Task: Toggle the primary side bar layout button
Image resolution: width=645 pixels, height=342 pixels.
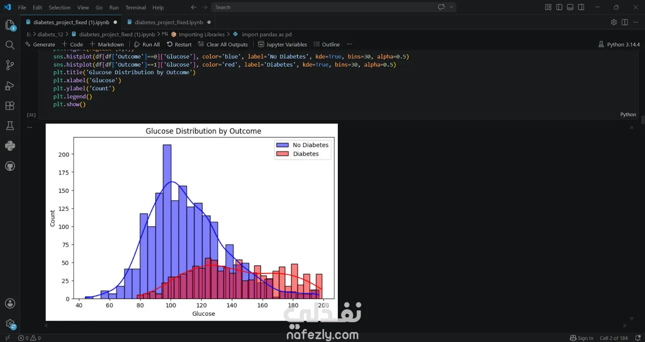Action: tap(559, 7)
